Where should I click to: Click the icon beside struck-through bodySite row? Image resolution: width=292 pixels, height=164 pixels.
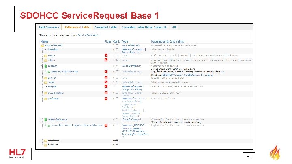[45, 145]
